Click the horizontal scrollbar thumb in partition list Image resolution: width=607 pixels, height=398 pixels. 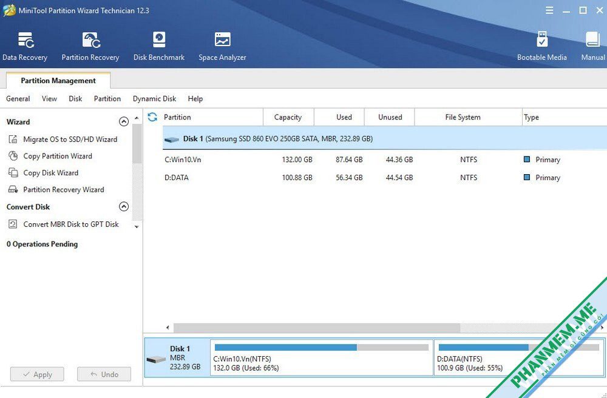coord(317,328)
